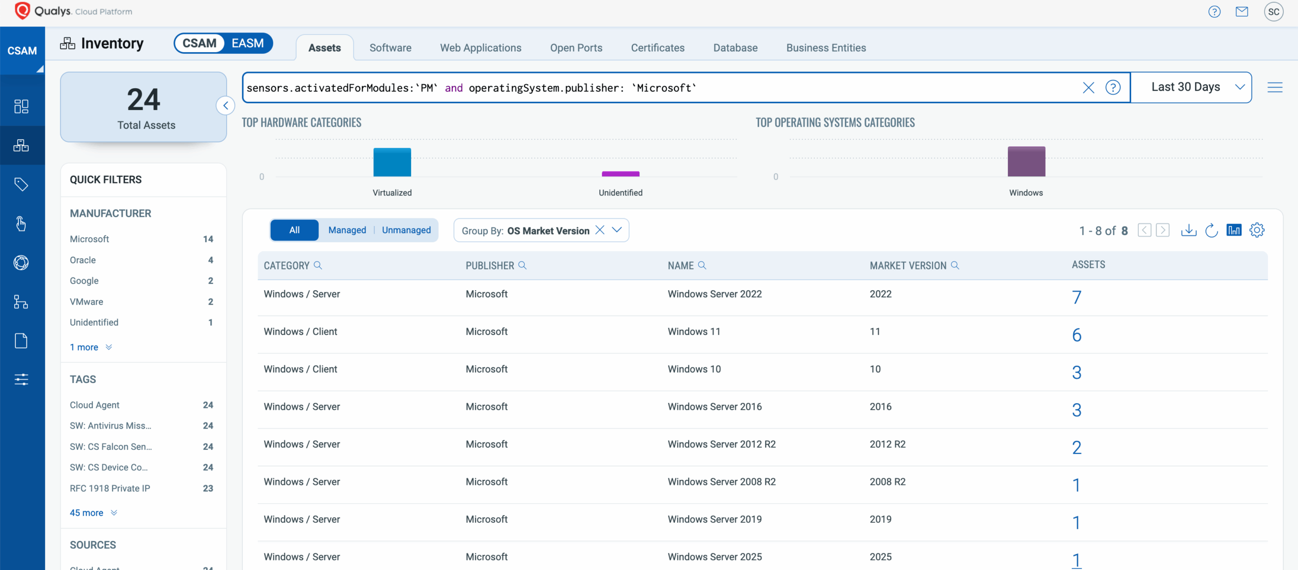This screenshot has height=570, width=1298.
Task: Select the inventory icon in left sidebar
Action: click(21, 145)
